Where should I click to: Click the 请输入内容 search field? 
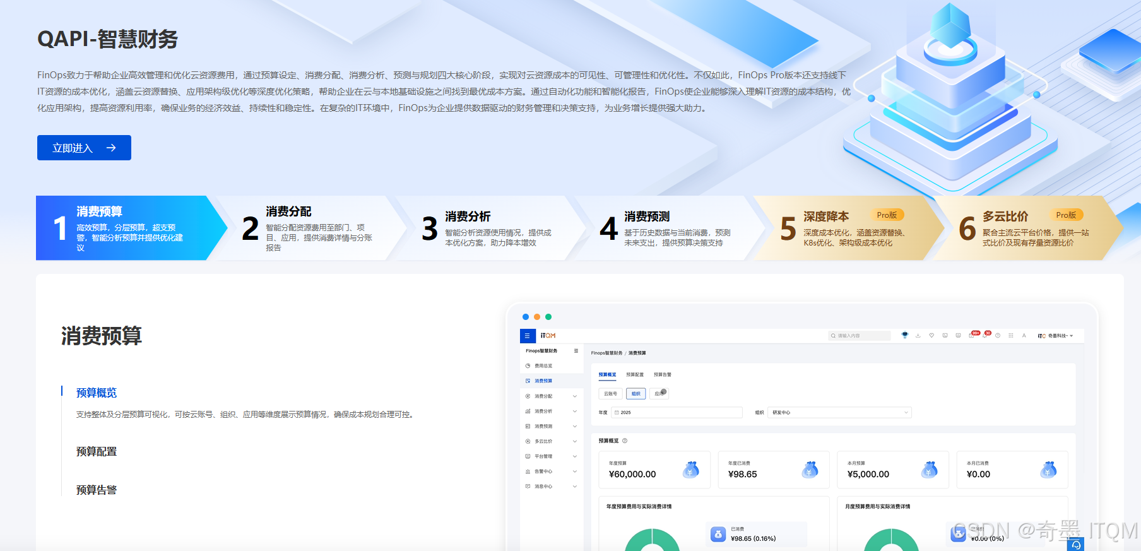[859, 336]
